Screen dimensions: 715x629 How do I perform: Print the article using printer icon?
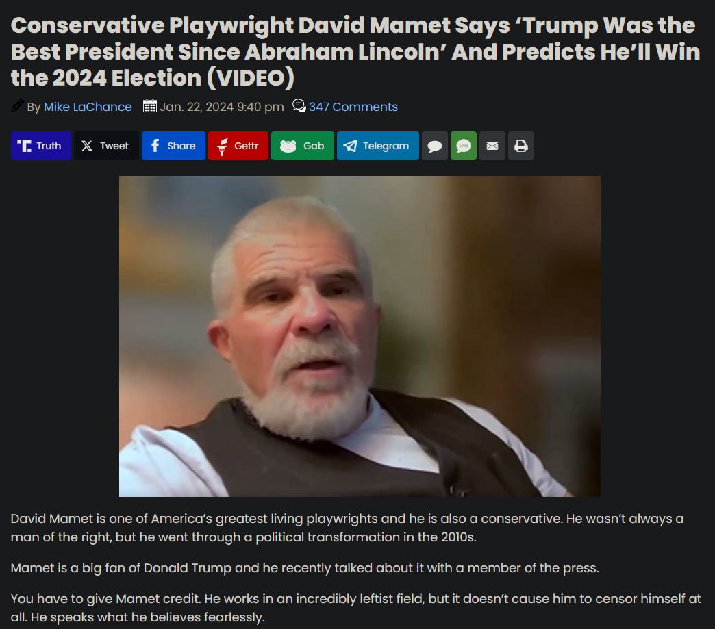point(520,146)
